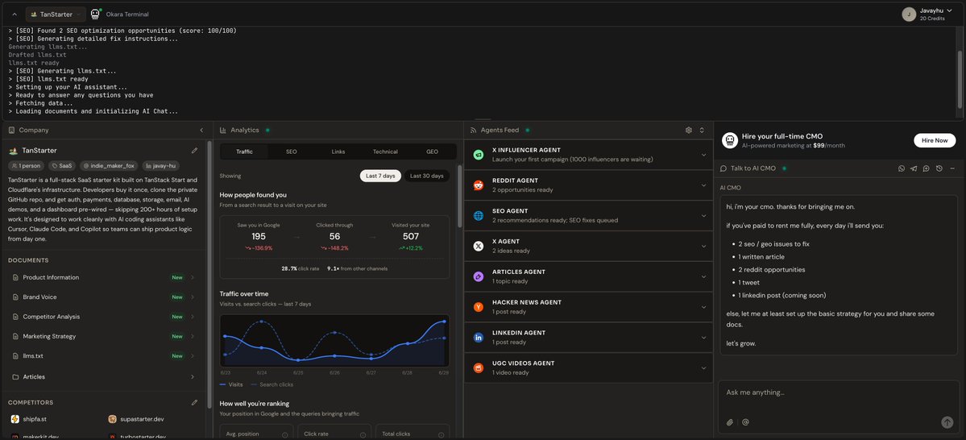This screenshot has height=440, width=966.
Task: Open the Marketing Strategy document
Action: (x=103, y=337)
